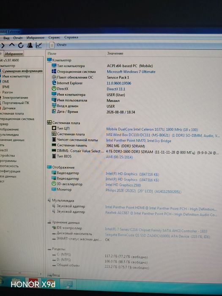
Task: Open the Сервис menu
Action: (x=54, y=37)
